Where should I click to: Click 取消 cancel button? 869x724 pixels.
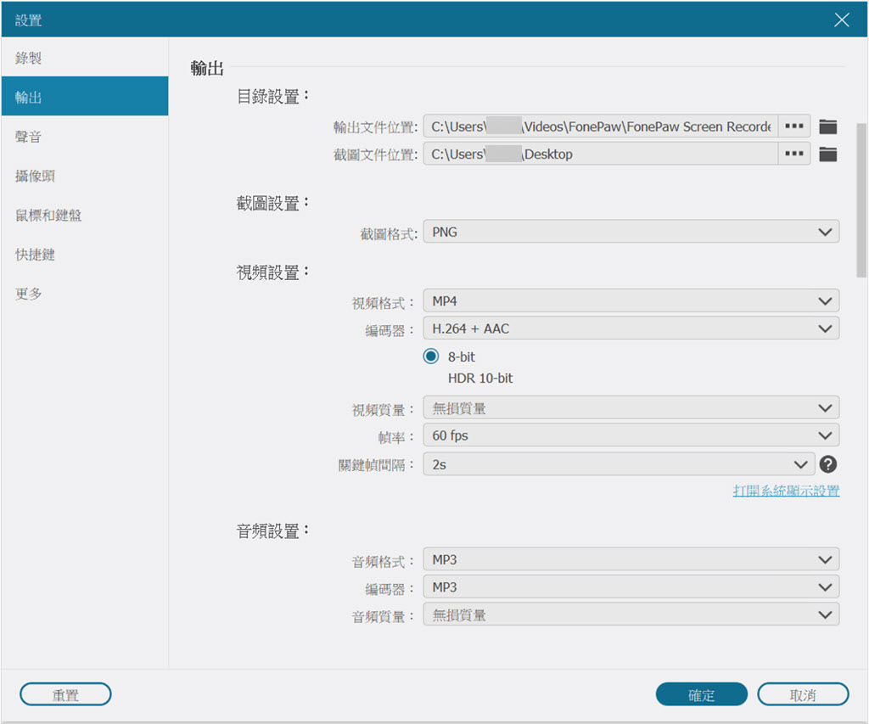click(x=803, y=694)
